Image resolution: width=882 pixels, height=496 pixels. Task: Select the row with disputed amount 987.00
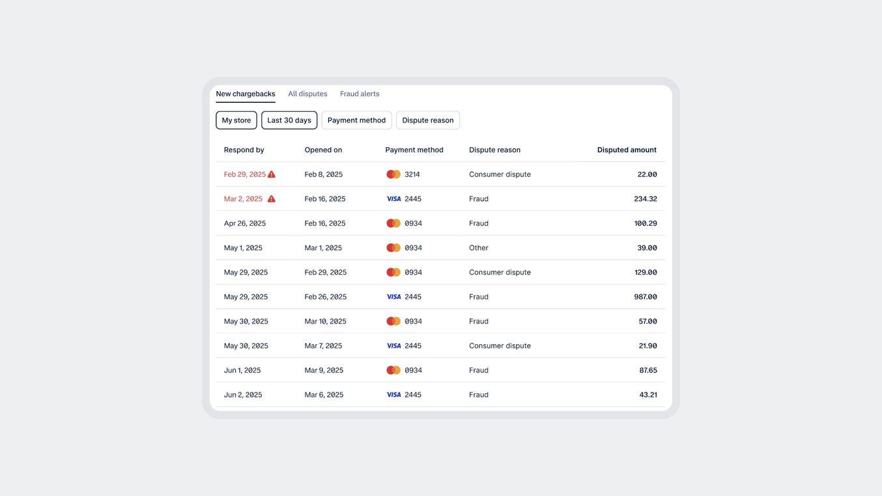441,293
